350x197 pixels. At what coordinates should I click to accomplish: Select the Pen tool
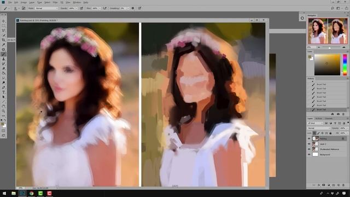point(3,88)
